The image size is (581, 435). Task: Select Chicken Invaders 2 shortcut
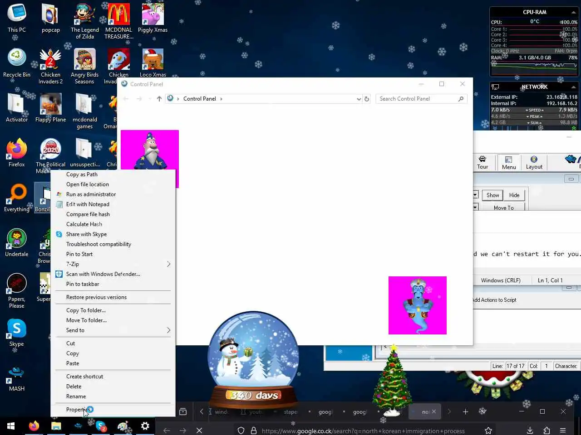[50, 67]
